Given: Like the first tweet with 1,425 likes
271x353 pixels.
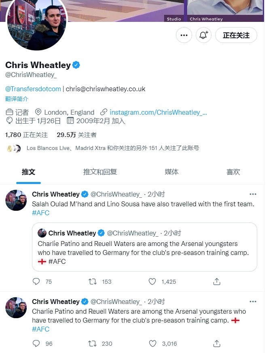Looking at the screenshot, I should pos(152,281).
